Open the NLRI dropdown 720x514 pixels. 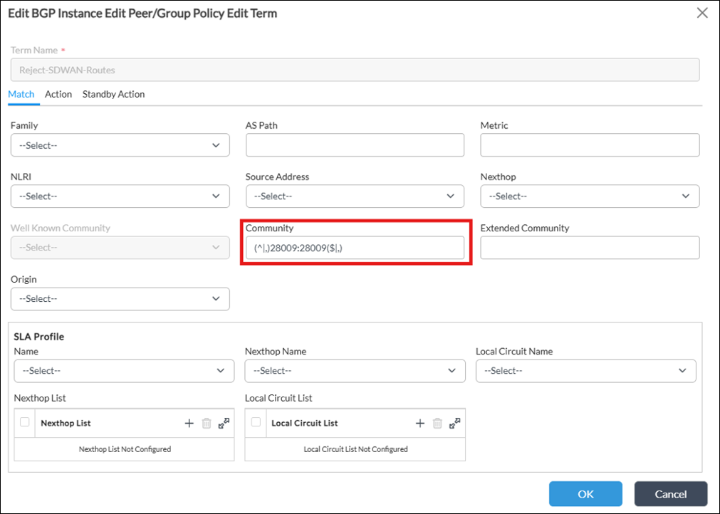(x=120, y=196)
